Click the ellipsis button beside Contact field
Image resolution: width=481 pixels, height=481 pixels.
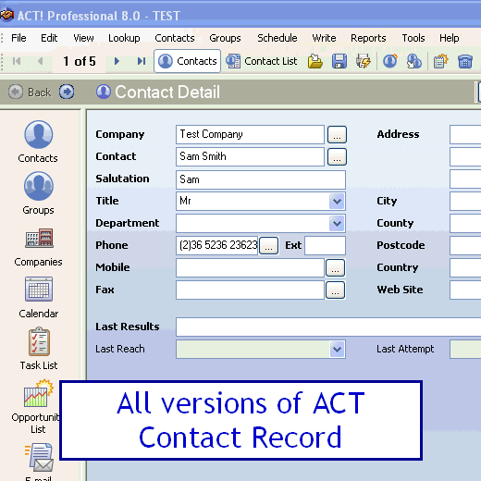pyautogui.click(x=337, y=156)
